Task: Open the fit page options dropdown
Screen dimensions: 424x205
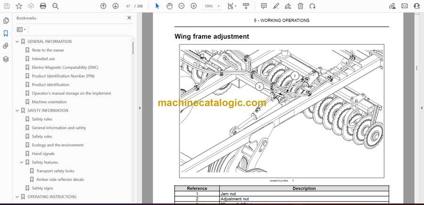Action: pyautogui.click(x=232, y=6)
